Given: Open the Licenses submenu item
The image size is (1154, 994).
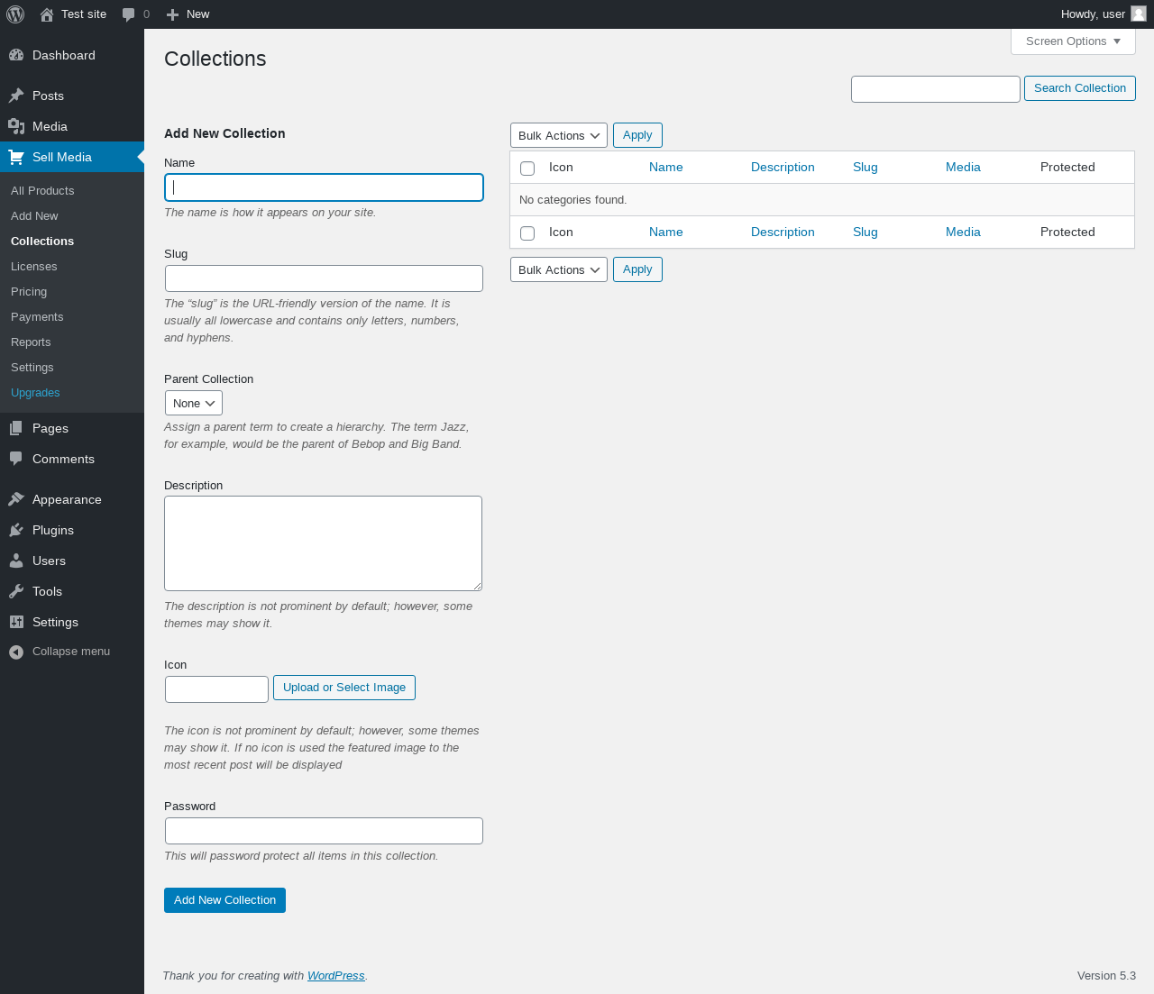Looking at the screenshot, I should tap(34, 267).
